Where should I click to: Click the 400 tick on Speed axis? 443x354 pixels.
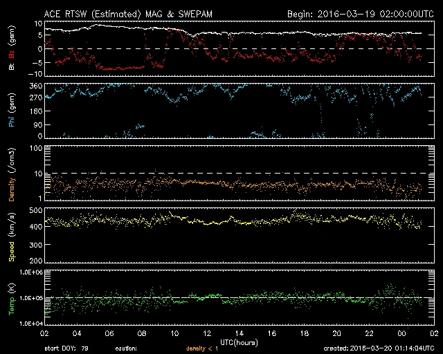36,226
